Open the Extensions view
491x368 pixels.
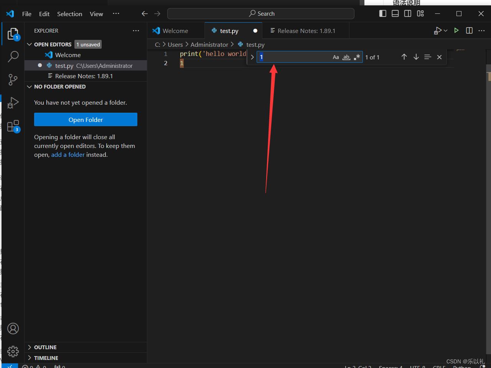pos(13,126)
